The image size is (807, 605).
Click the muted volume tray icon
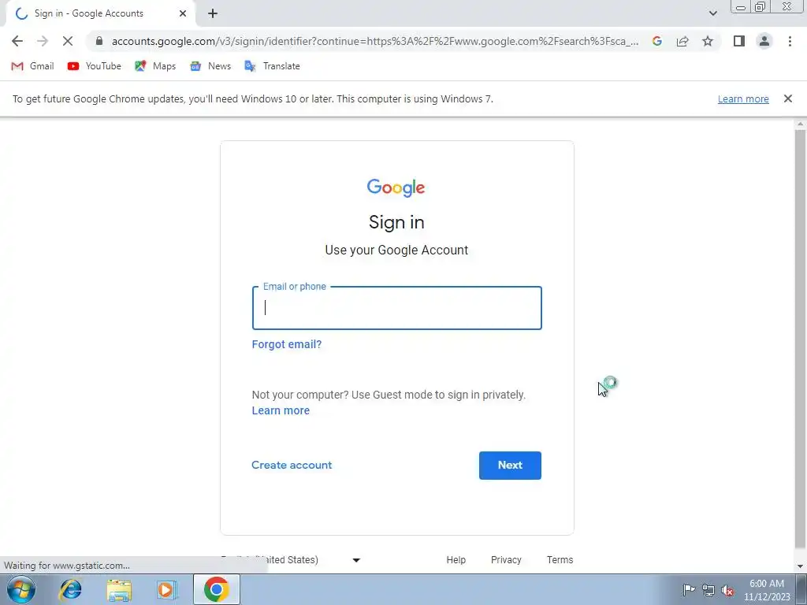pyautogui.click(x=727, y=590)
